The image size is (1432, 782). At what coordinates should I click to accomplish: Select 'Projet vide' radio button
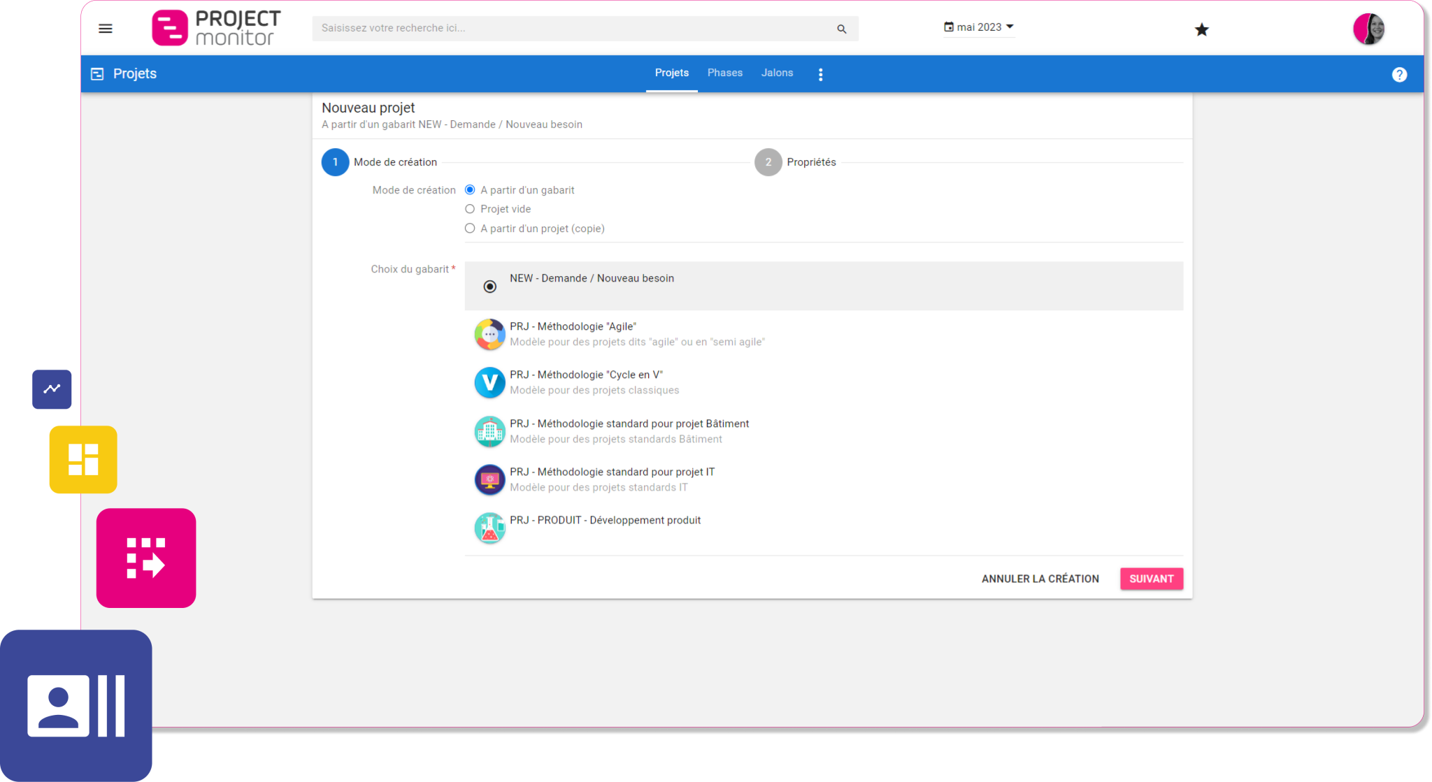pyautogui.click(x=469, y=209)
